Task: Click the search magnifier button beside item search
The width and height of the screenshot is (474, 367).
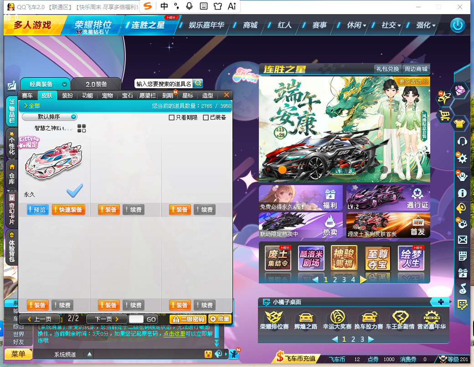Action: coord(198,84)
